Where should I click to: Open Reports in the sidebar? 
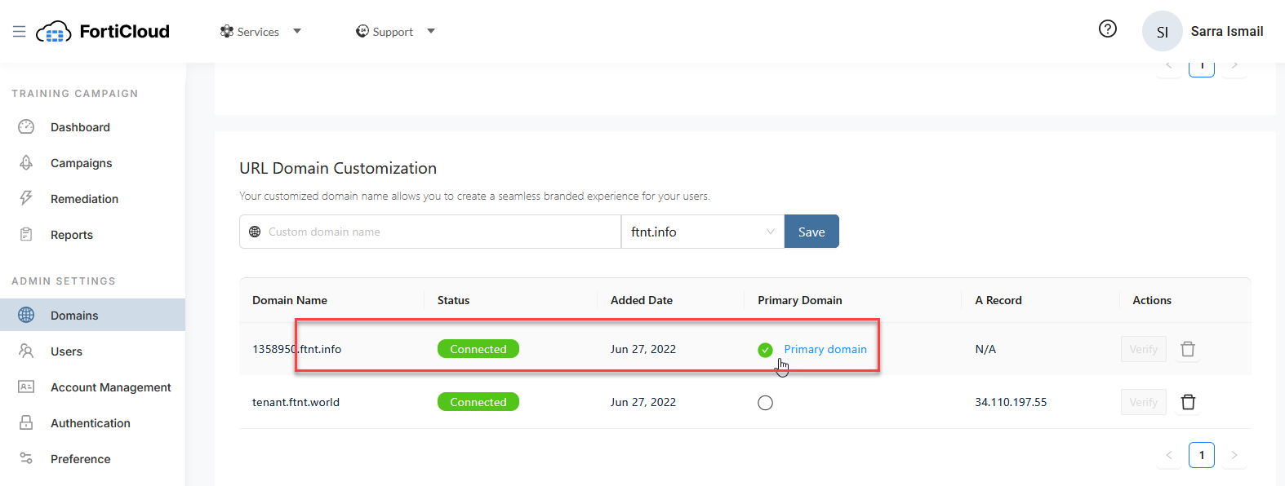(x=72, y=235)
